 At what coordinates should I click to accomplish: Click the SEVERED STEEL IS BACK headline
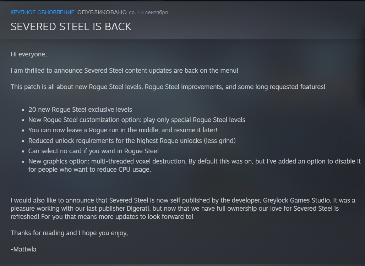tap(71, 27)
